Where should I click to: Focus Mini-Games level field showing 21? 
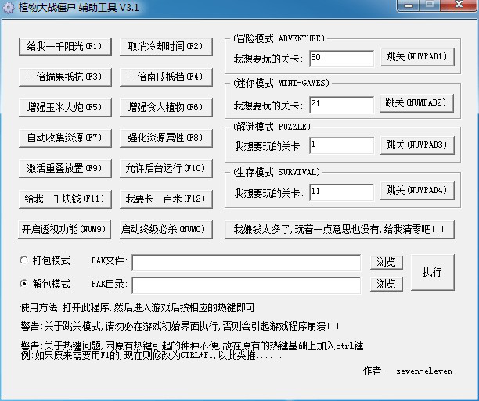(x=341, y=105)
